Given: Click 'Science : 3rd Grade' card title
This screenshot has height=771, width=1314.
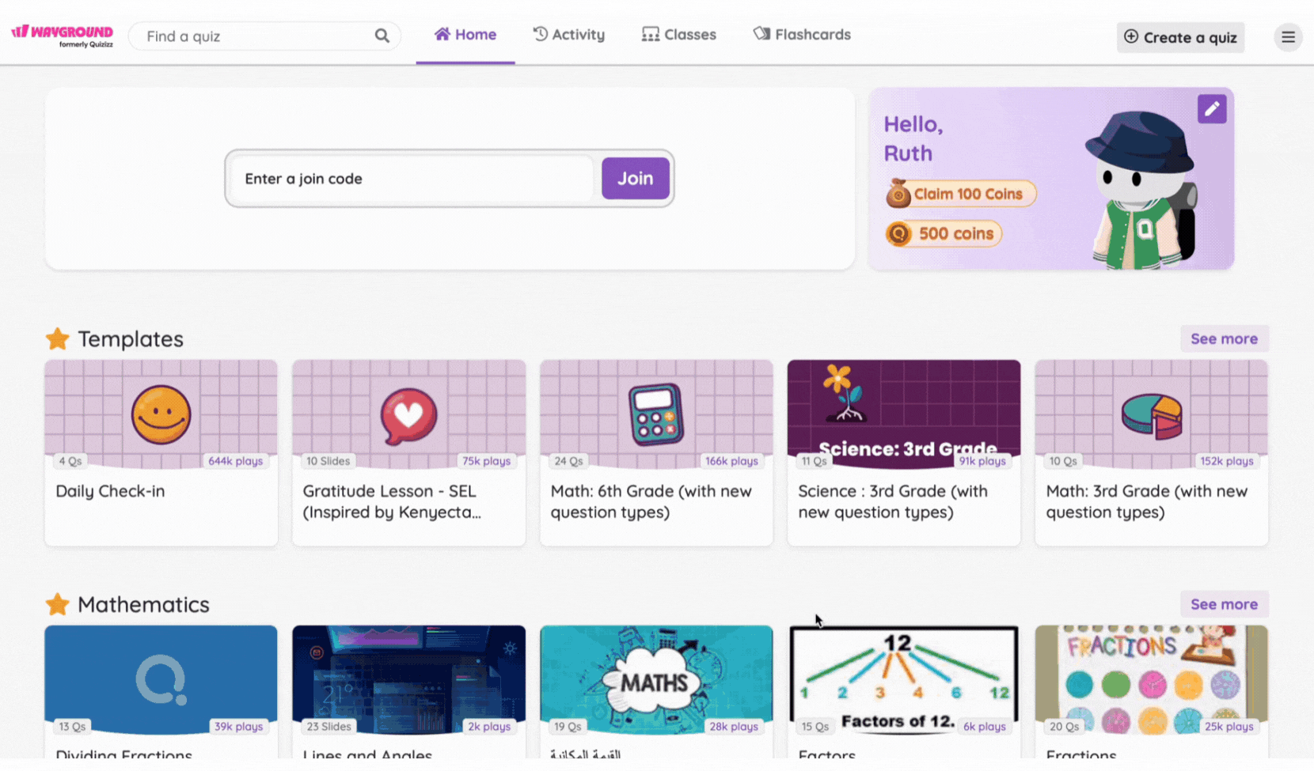Looking at the screenshot, I should click(893, 501).
